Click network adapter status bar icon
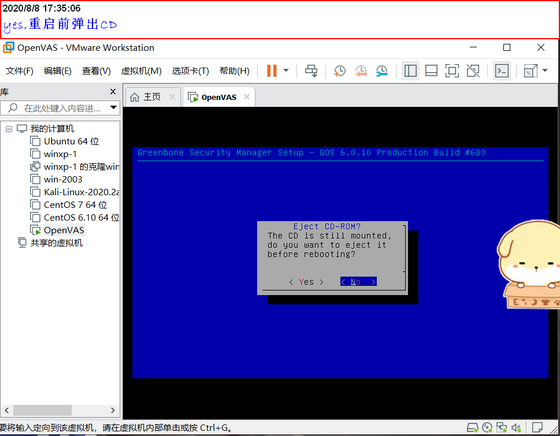Image resolution: width=560 pixels, height=436 pixels. [x=502, y=427]
